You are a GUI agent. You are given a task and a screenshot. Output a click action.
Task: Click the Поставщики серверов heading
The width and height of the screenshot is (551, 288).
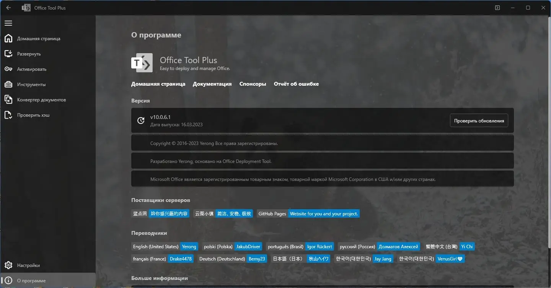pyautogui.click(x=161, y=200)
